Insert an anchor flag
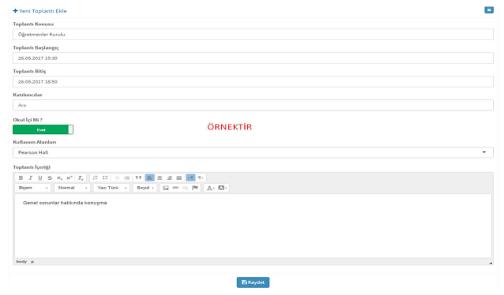The image size is (504, 295). 195,188
